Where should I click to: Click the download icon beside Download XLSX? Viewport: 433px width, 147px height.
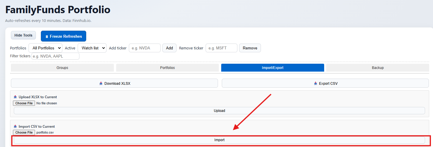[x=101, y=83]
